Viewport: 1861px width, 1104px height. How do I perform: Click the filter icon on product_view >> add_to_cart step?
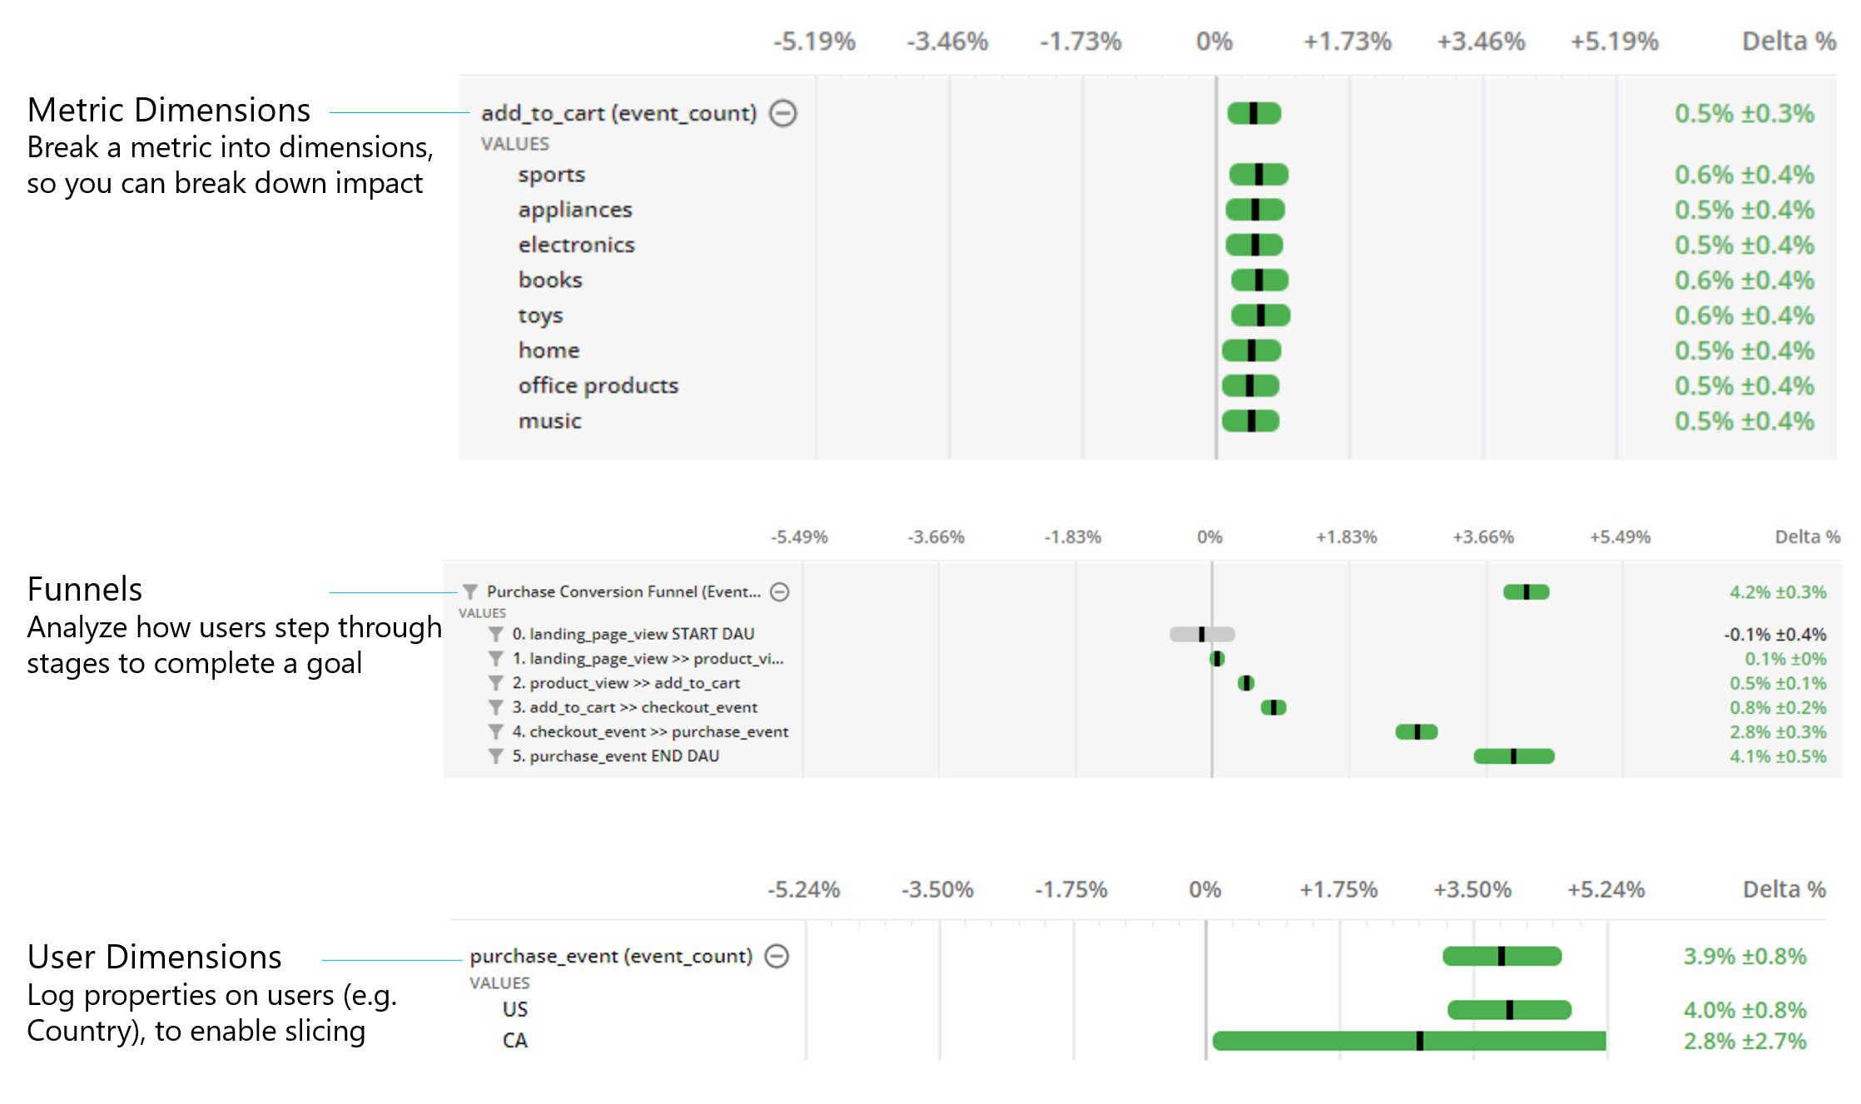494,683
